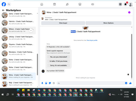Send quick reply 'Yes, are you interested?'
Screen dimensions: 136x101
click(58, 57)
